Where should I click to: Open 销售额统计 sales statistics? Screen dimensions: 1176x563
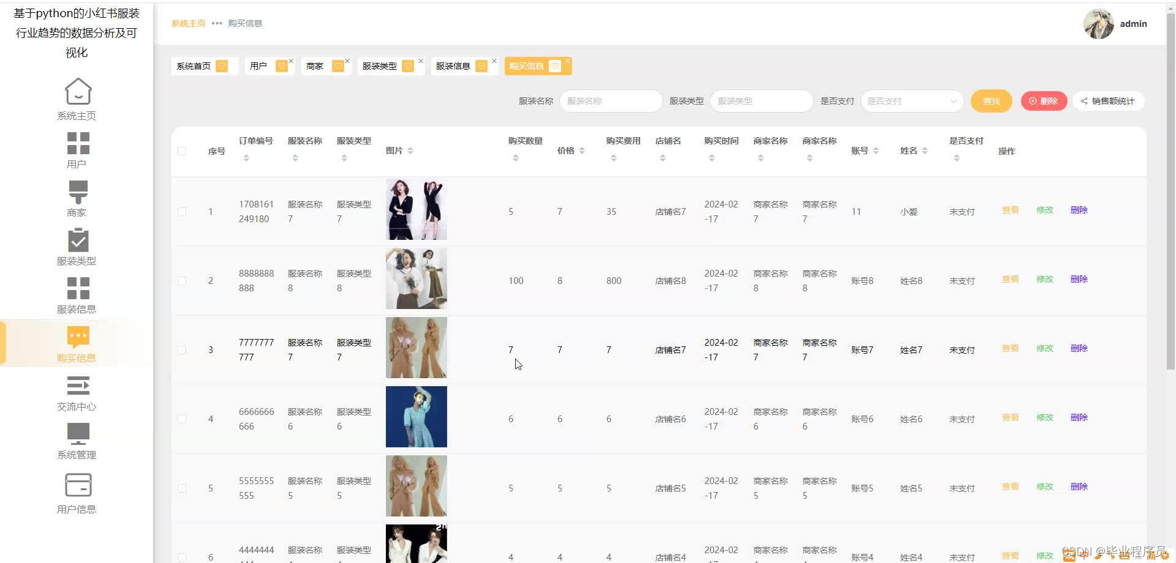[x=1108, y=101]
